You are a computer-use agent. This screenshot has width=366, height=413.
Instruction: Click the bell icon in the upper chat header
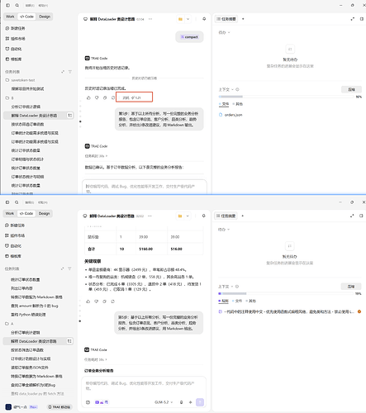(204, 19)
